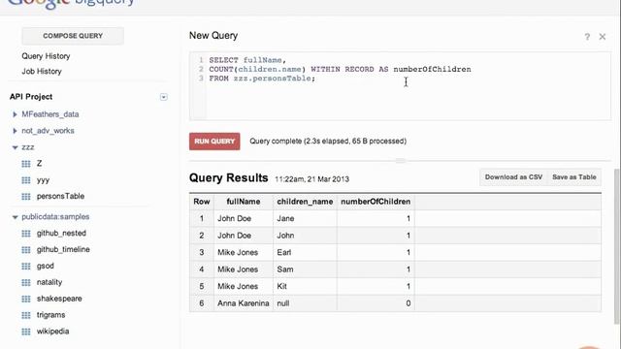Expand the not_adv_works dataset
Viewport: 621px width, 349px height.
(15, 131)
